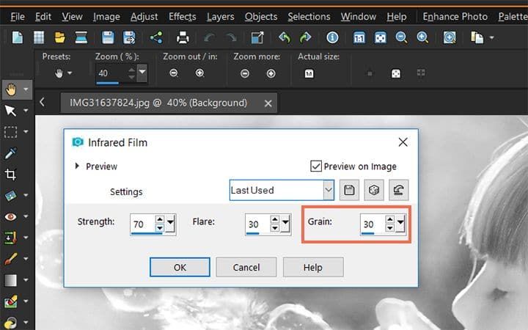Increase the Grain value with up arrow
528x330 pixels.
pos(390,219)
